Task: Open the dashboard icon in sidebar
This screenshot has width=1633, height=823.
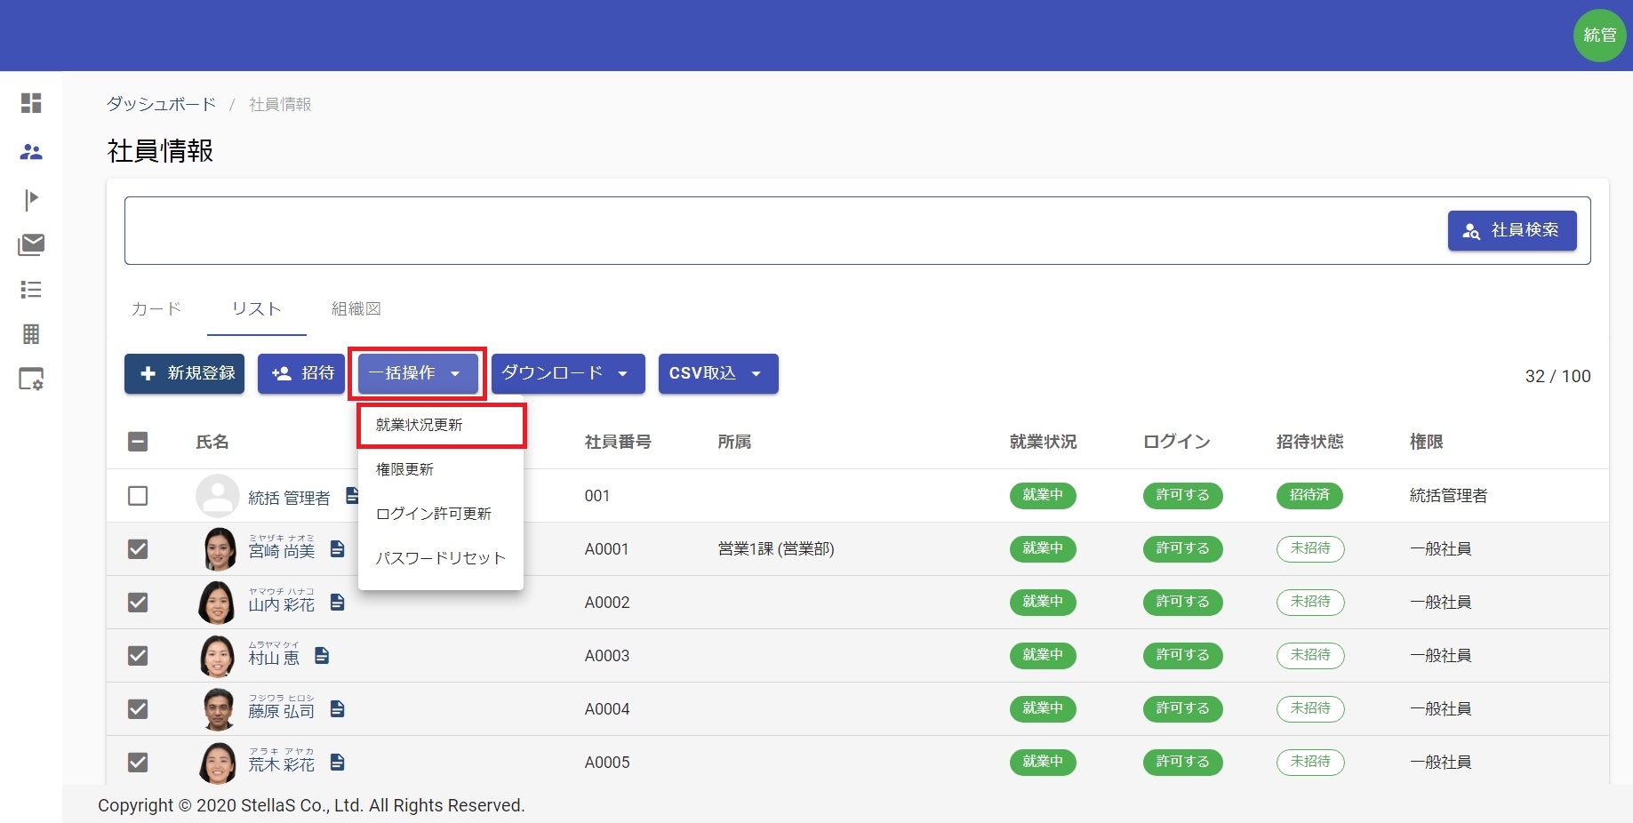Action: (x=31, y=103)
